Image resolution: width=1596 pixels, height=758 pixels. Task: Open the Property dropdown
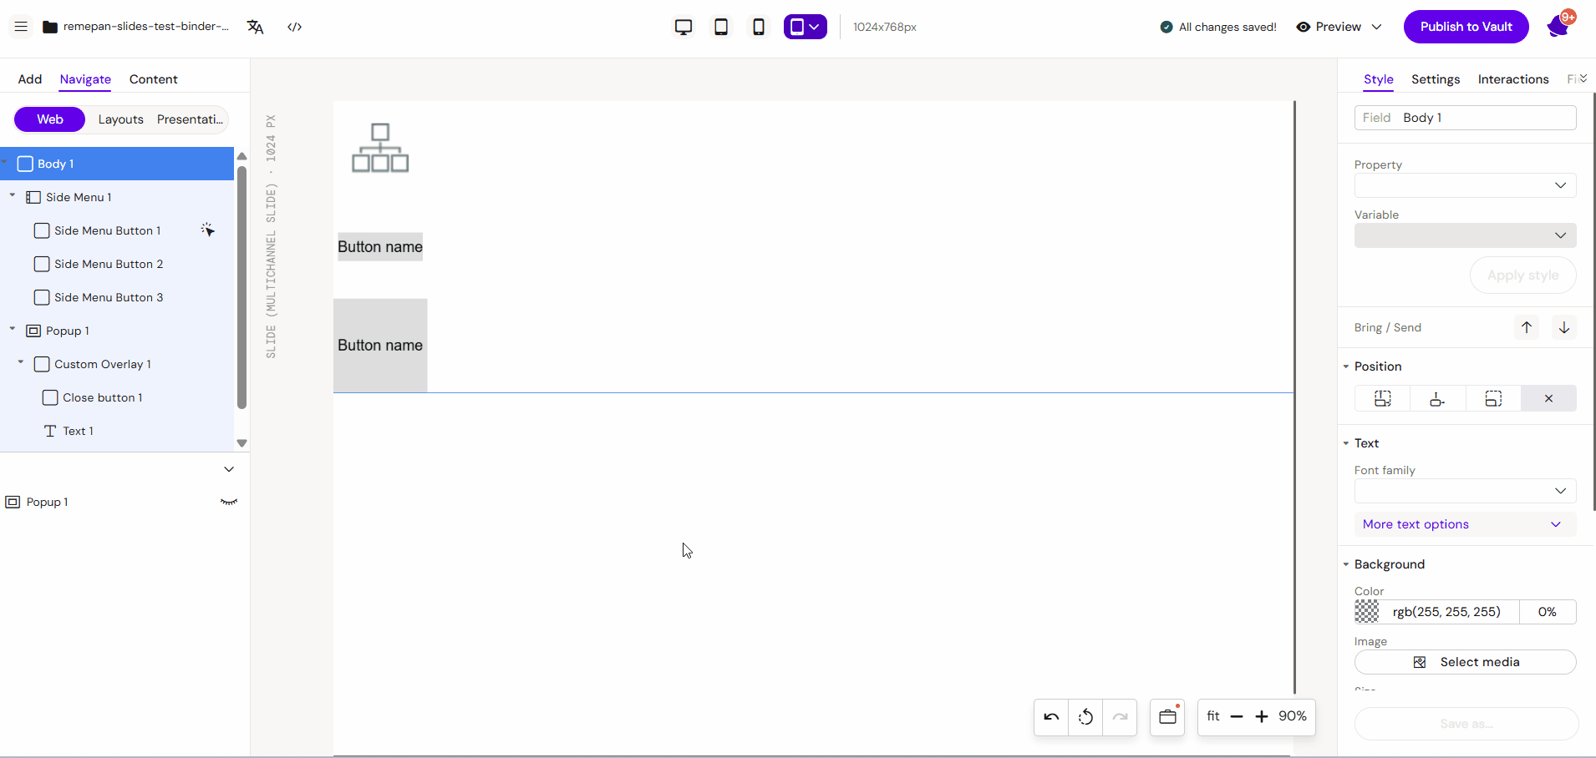[x=1466, y=185]
